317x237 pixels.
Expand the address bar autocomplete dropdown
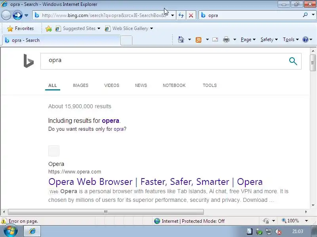(x=172, y=15)
